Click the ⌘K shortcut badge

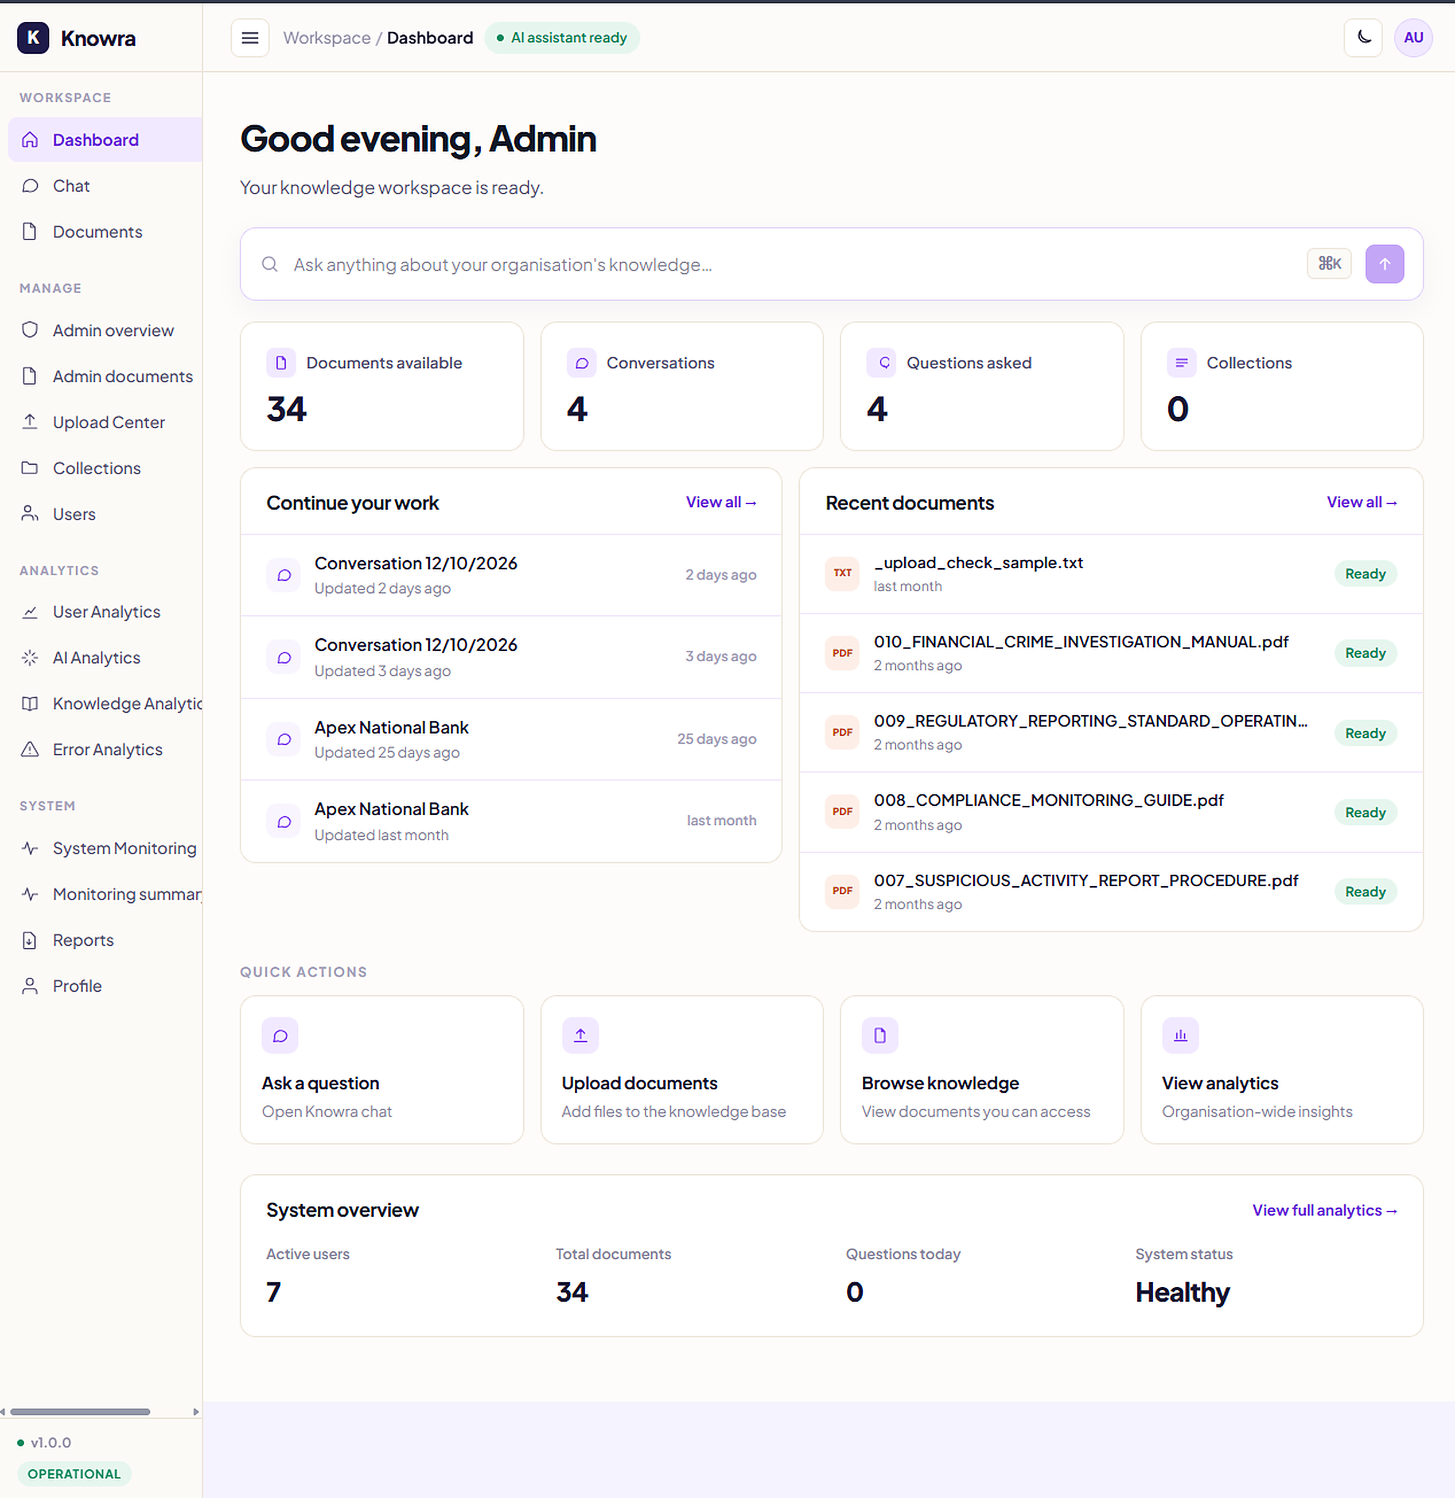(x=1329, y=263)
